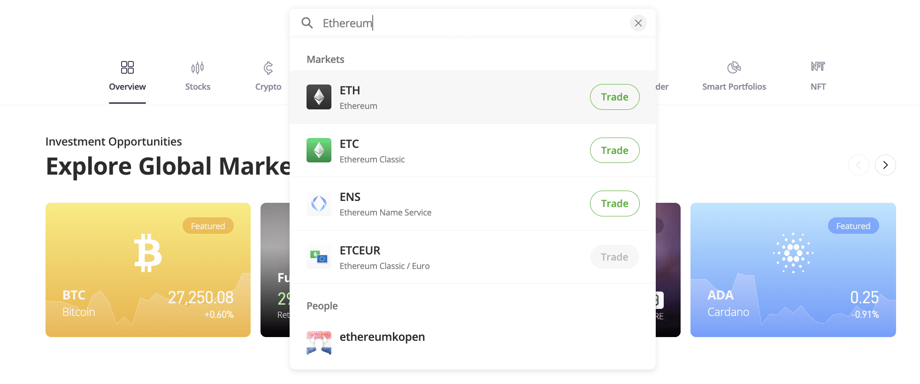Click the ETCEUR currency pair icon
The height and width of the screenshot is (384, 920).
click(319, 257)
